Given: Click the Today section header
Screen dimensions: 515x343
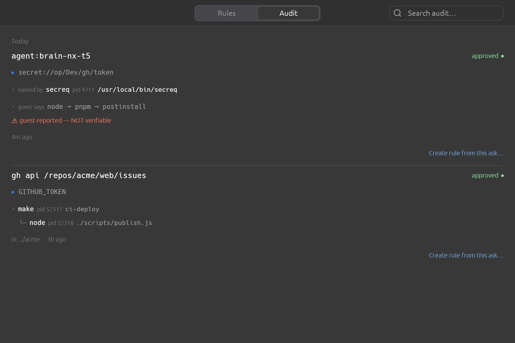Looking at the screenshot, I should pyautogui.click(x=20, y=41).
